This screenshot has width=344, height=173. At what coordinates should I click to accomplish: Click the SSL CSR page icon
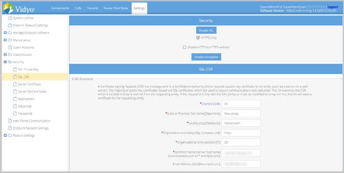[x=15, y=77]
